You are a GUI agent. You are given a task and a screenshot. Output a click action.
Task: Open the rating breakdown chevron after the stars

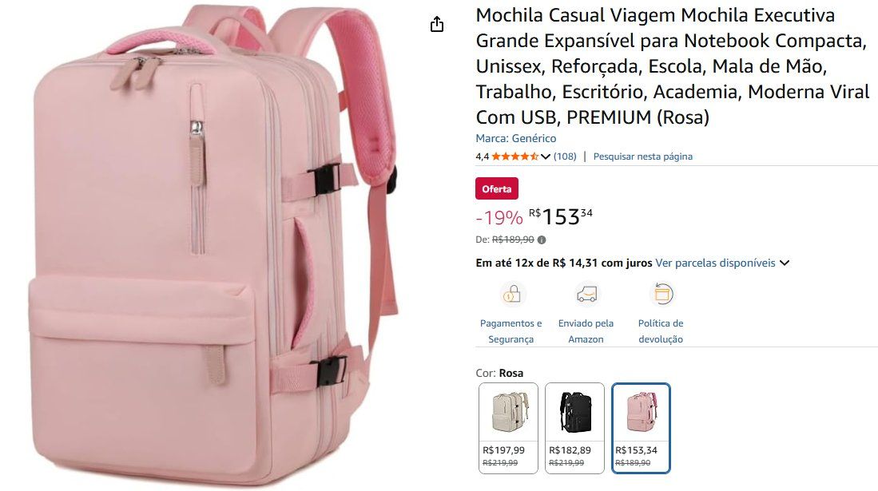point(546,156)
